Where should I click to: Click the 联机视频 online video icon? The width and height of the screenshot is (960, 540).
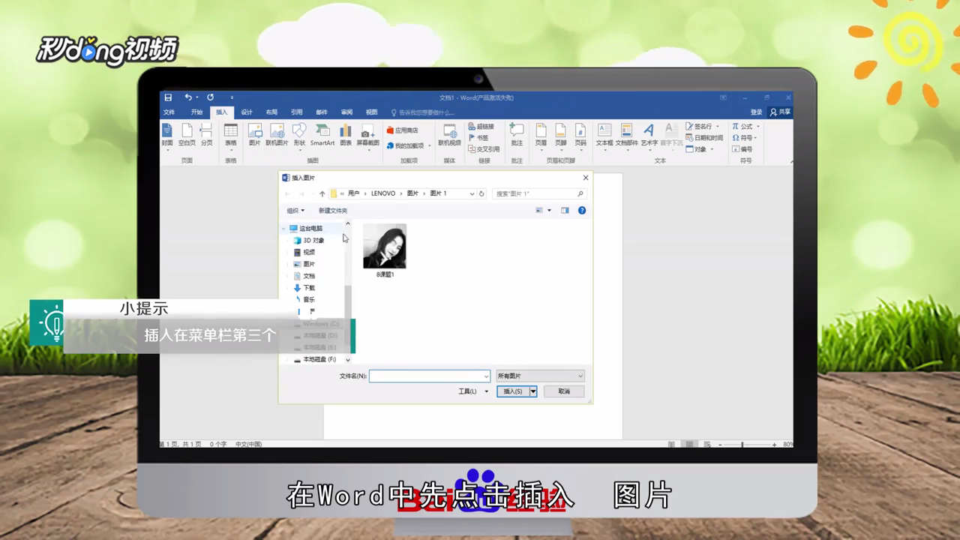tap(449, 135)
